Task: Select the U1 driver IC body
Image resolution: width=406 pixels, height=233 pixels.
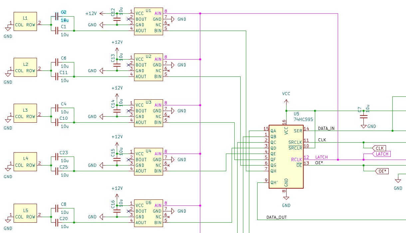Action: (x=148, y=22)
